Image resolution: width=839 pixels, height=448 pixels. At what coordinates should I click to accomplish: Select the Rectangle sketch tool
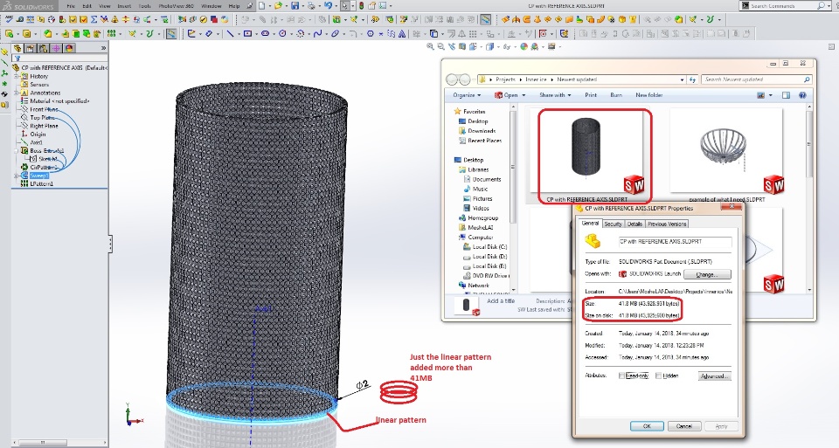point(247,33)
